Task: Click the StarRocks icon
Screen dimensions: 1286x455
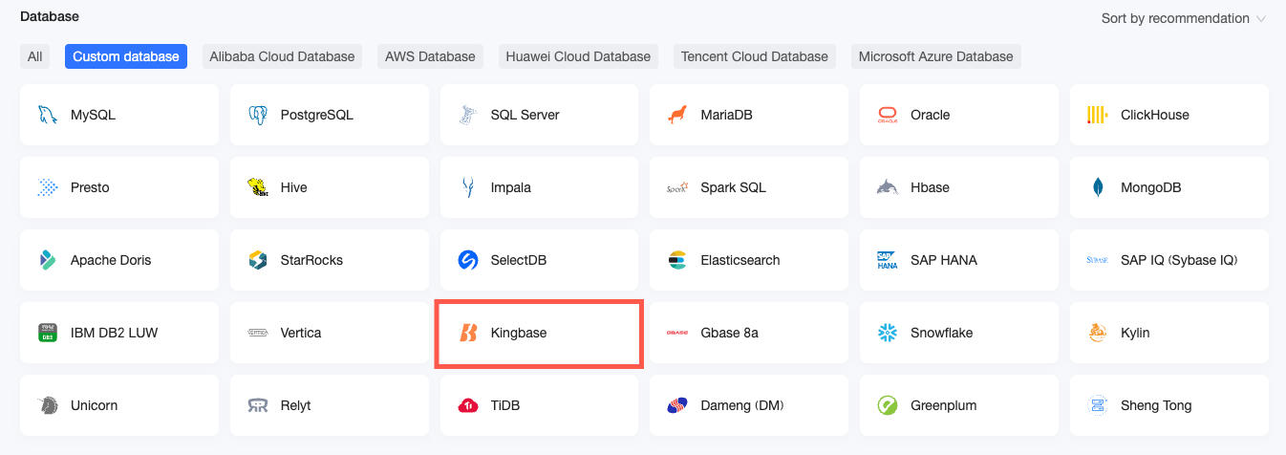Action: (x=258, y=260)
